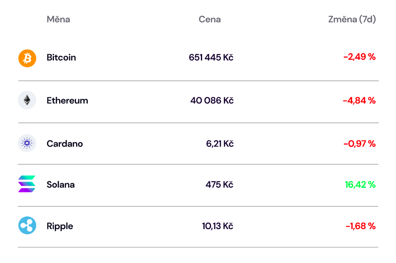Click the Ethereum diamond logo icon

(x=27, y=100)
